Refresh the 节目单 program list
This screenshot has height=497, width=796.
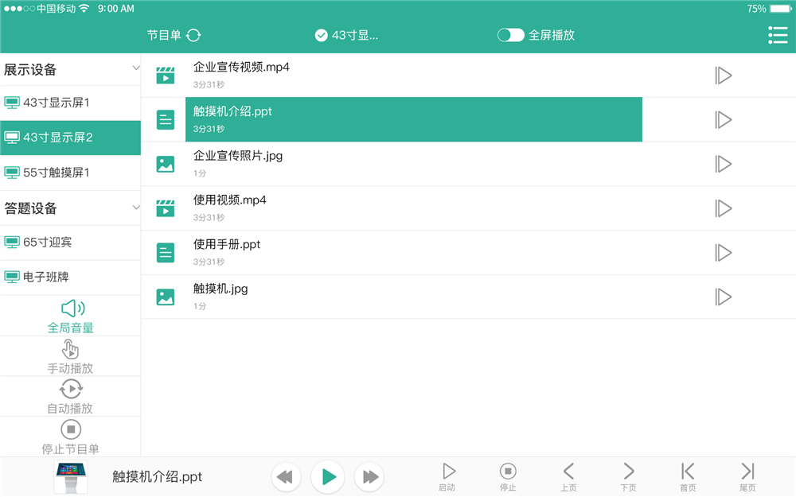point(193,35)
